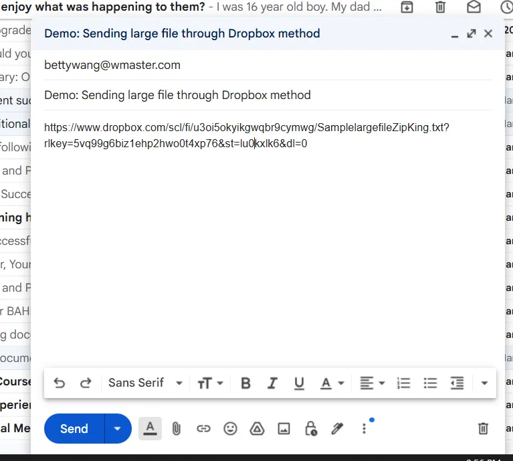Image resolution: width=513 pixels, height=461 pixels.
Task: Toggle confidential mode lock icon
Action: pos(311,429)
